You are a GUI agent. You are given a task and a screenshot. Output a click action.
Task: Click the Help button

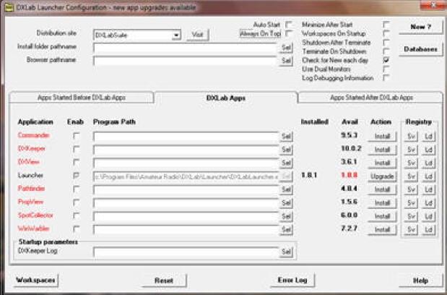click(x=421, y=281)
